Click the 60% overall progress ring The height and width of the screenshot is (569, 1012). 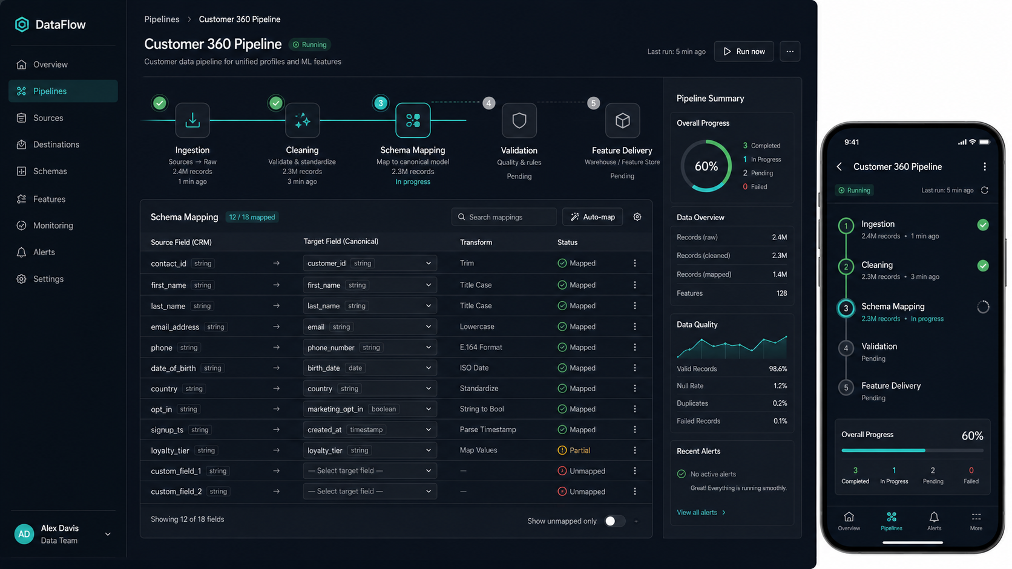(x=706, y=166)
